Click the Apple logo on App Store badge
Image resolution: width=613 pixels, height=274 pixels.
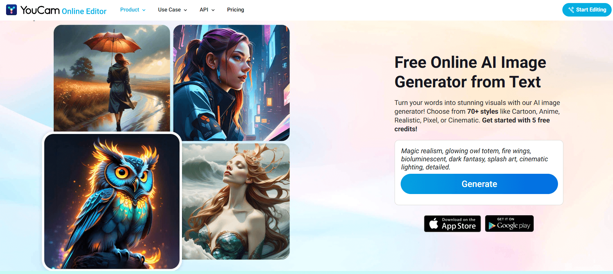coord(433,223)
